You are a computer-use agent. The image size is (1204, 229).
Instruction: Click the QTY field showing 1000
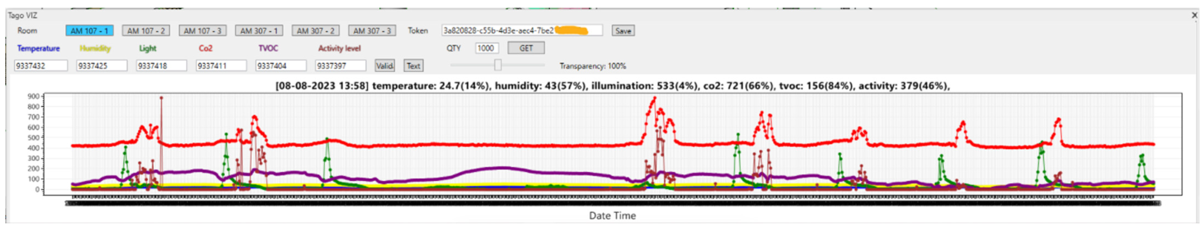(x=486, y=48)
